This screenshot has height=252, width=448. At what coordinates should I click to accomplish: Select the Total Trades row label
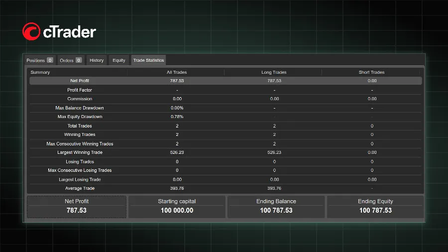80,126
